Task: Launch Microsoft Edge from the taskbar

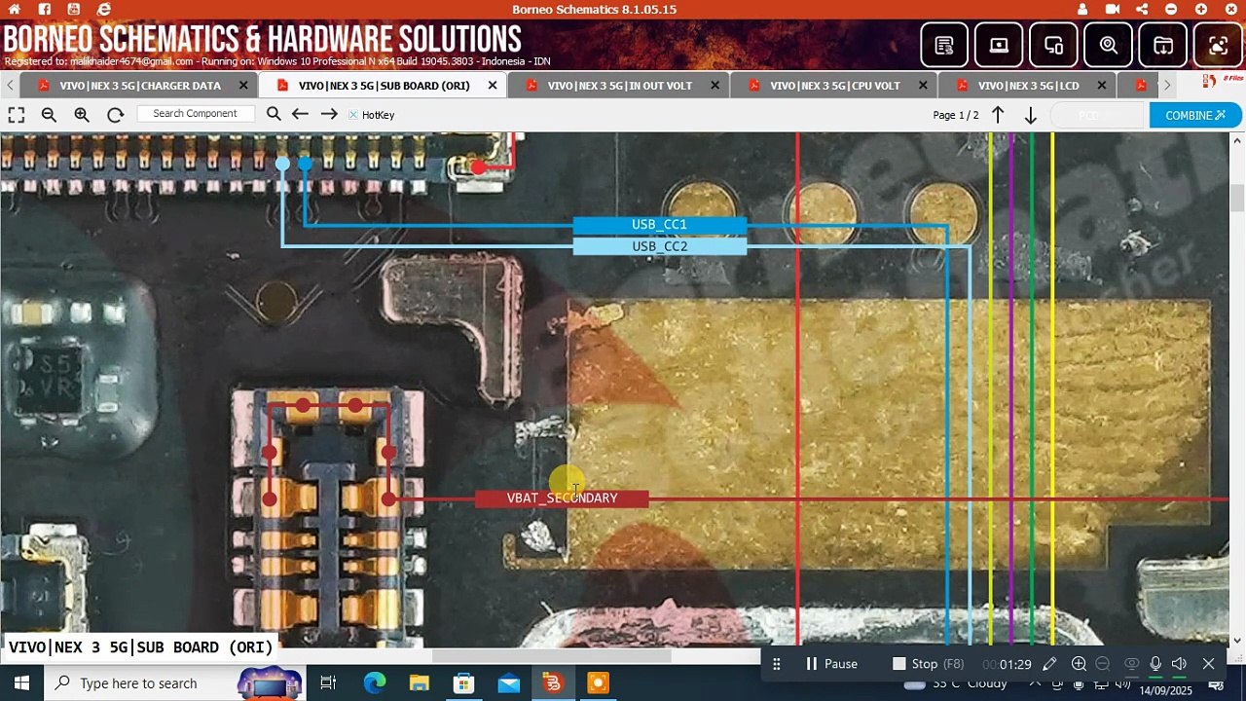Action: 375,683
